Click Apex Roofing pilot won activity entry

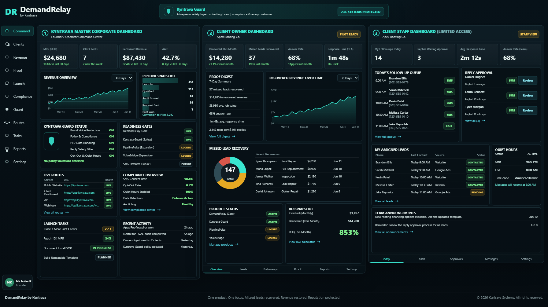coord(158,228)
